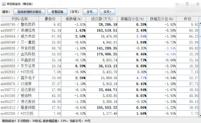Click blue -3.54% drop percentile for 传音控股
Image resolution: width=201 pixels, height=123 pixels.
coord(170,48)
